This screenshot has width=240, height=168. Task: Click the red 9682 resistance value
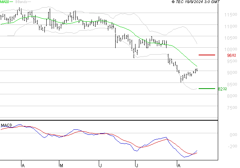pos(232,55)
